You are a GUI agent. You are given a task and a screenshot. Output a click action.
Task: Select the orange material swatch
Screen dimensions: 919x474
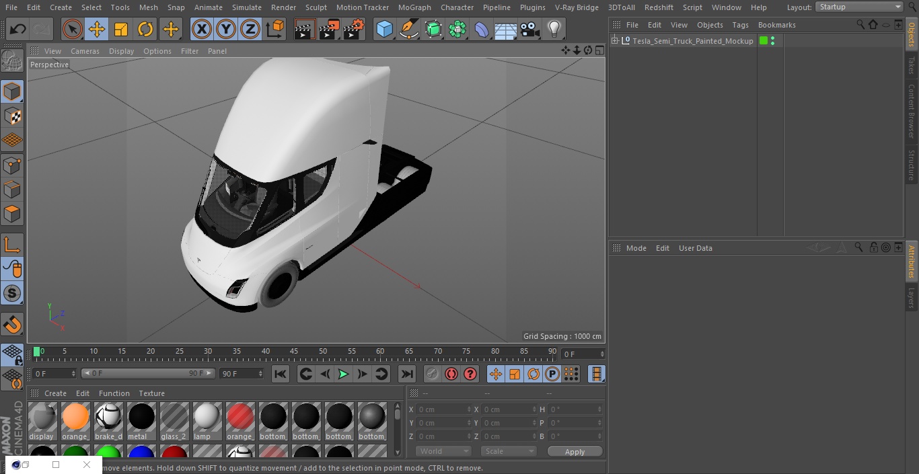[x=75, y=418]
